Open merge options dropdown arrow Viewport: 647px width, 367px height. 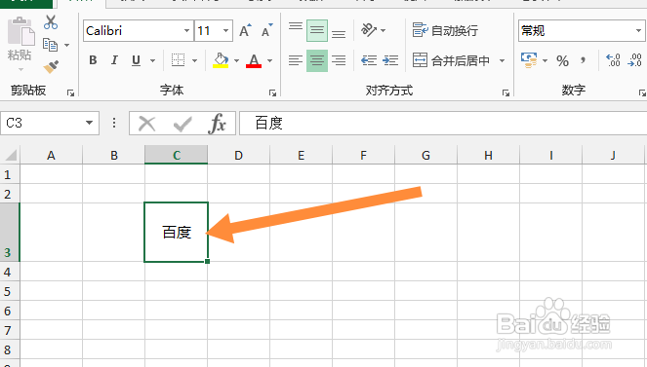tap(503, 61)
